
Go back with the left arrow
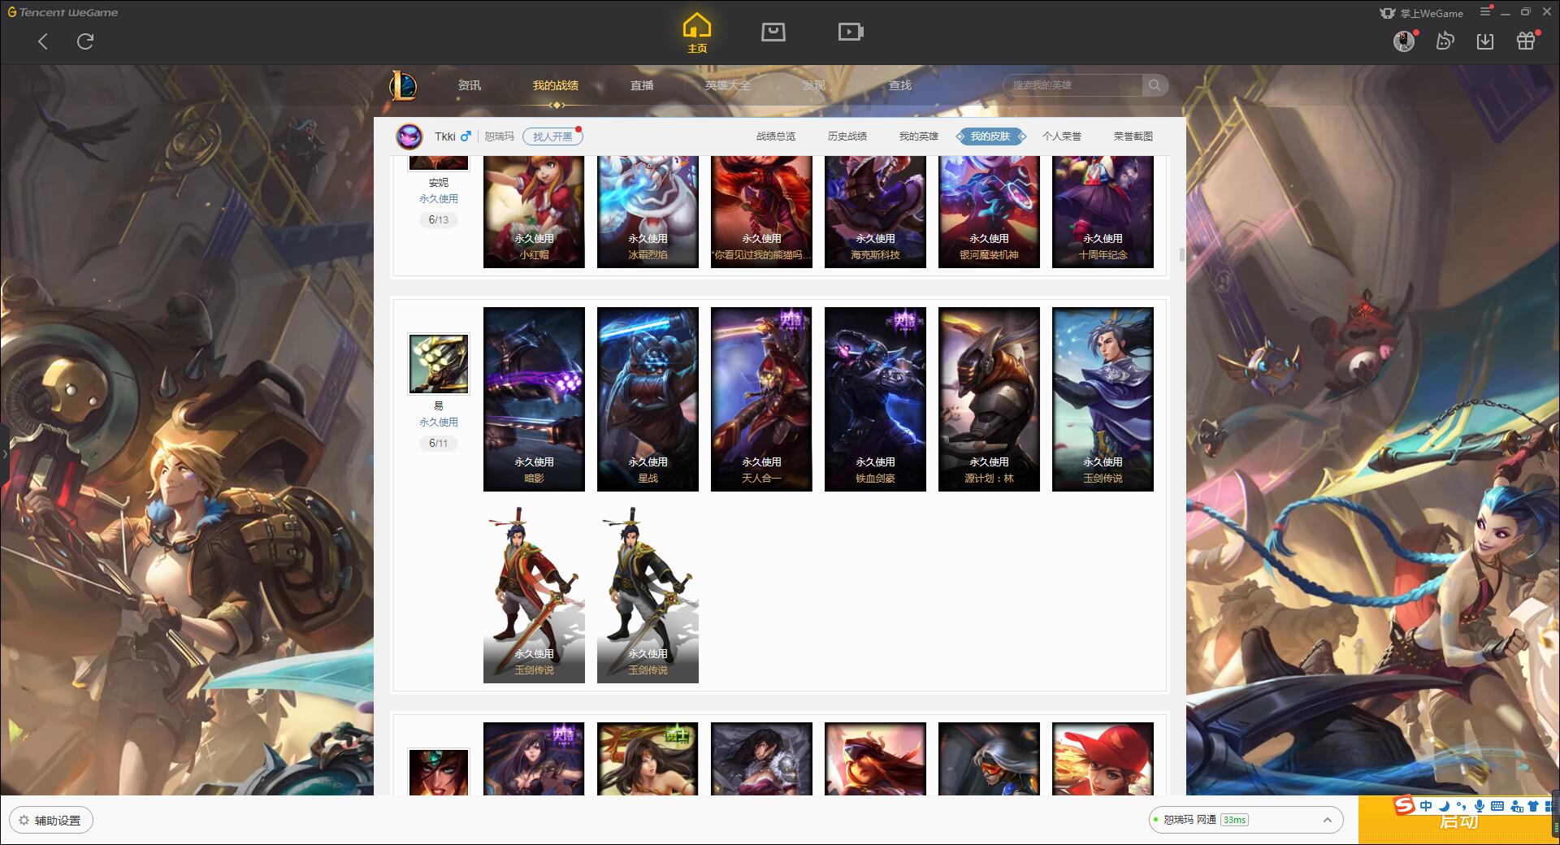[43, 41]
